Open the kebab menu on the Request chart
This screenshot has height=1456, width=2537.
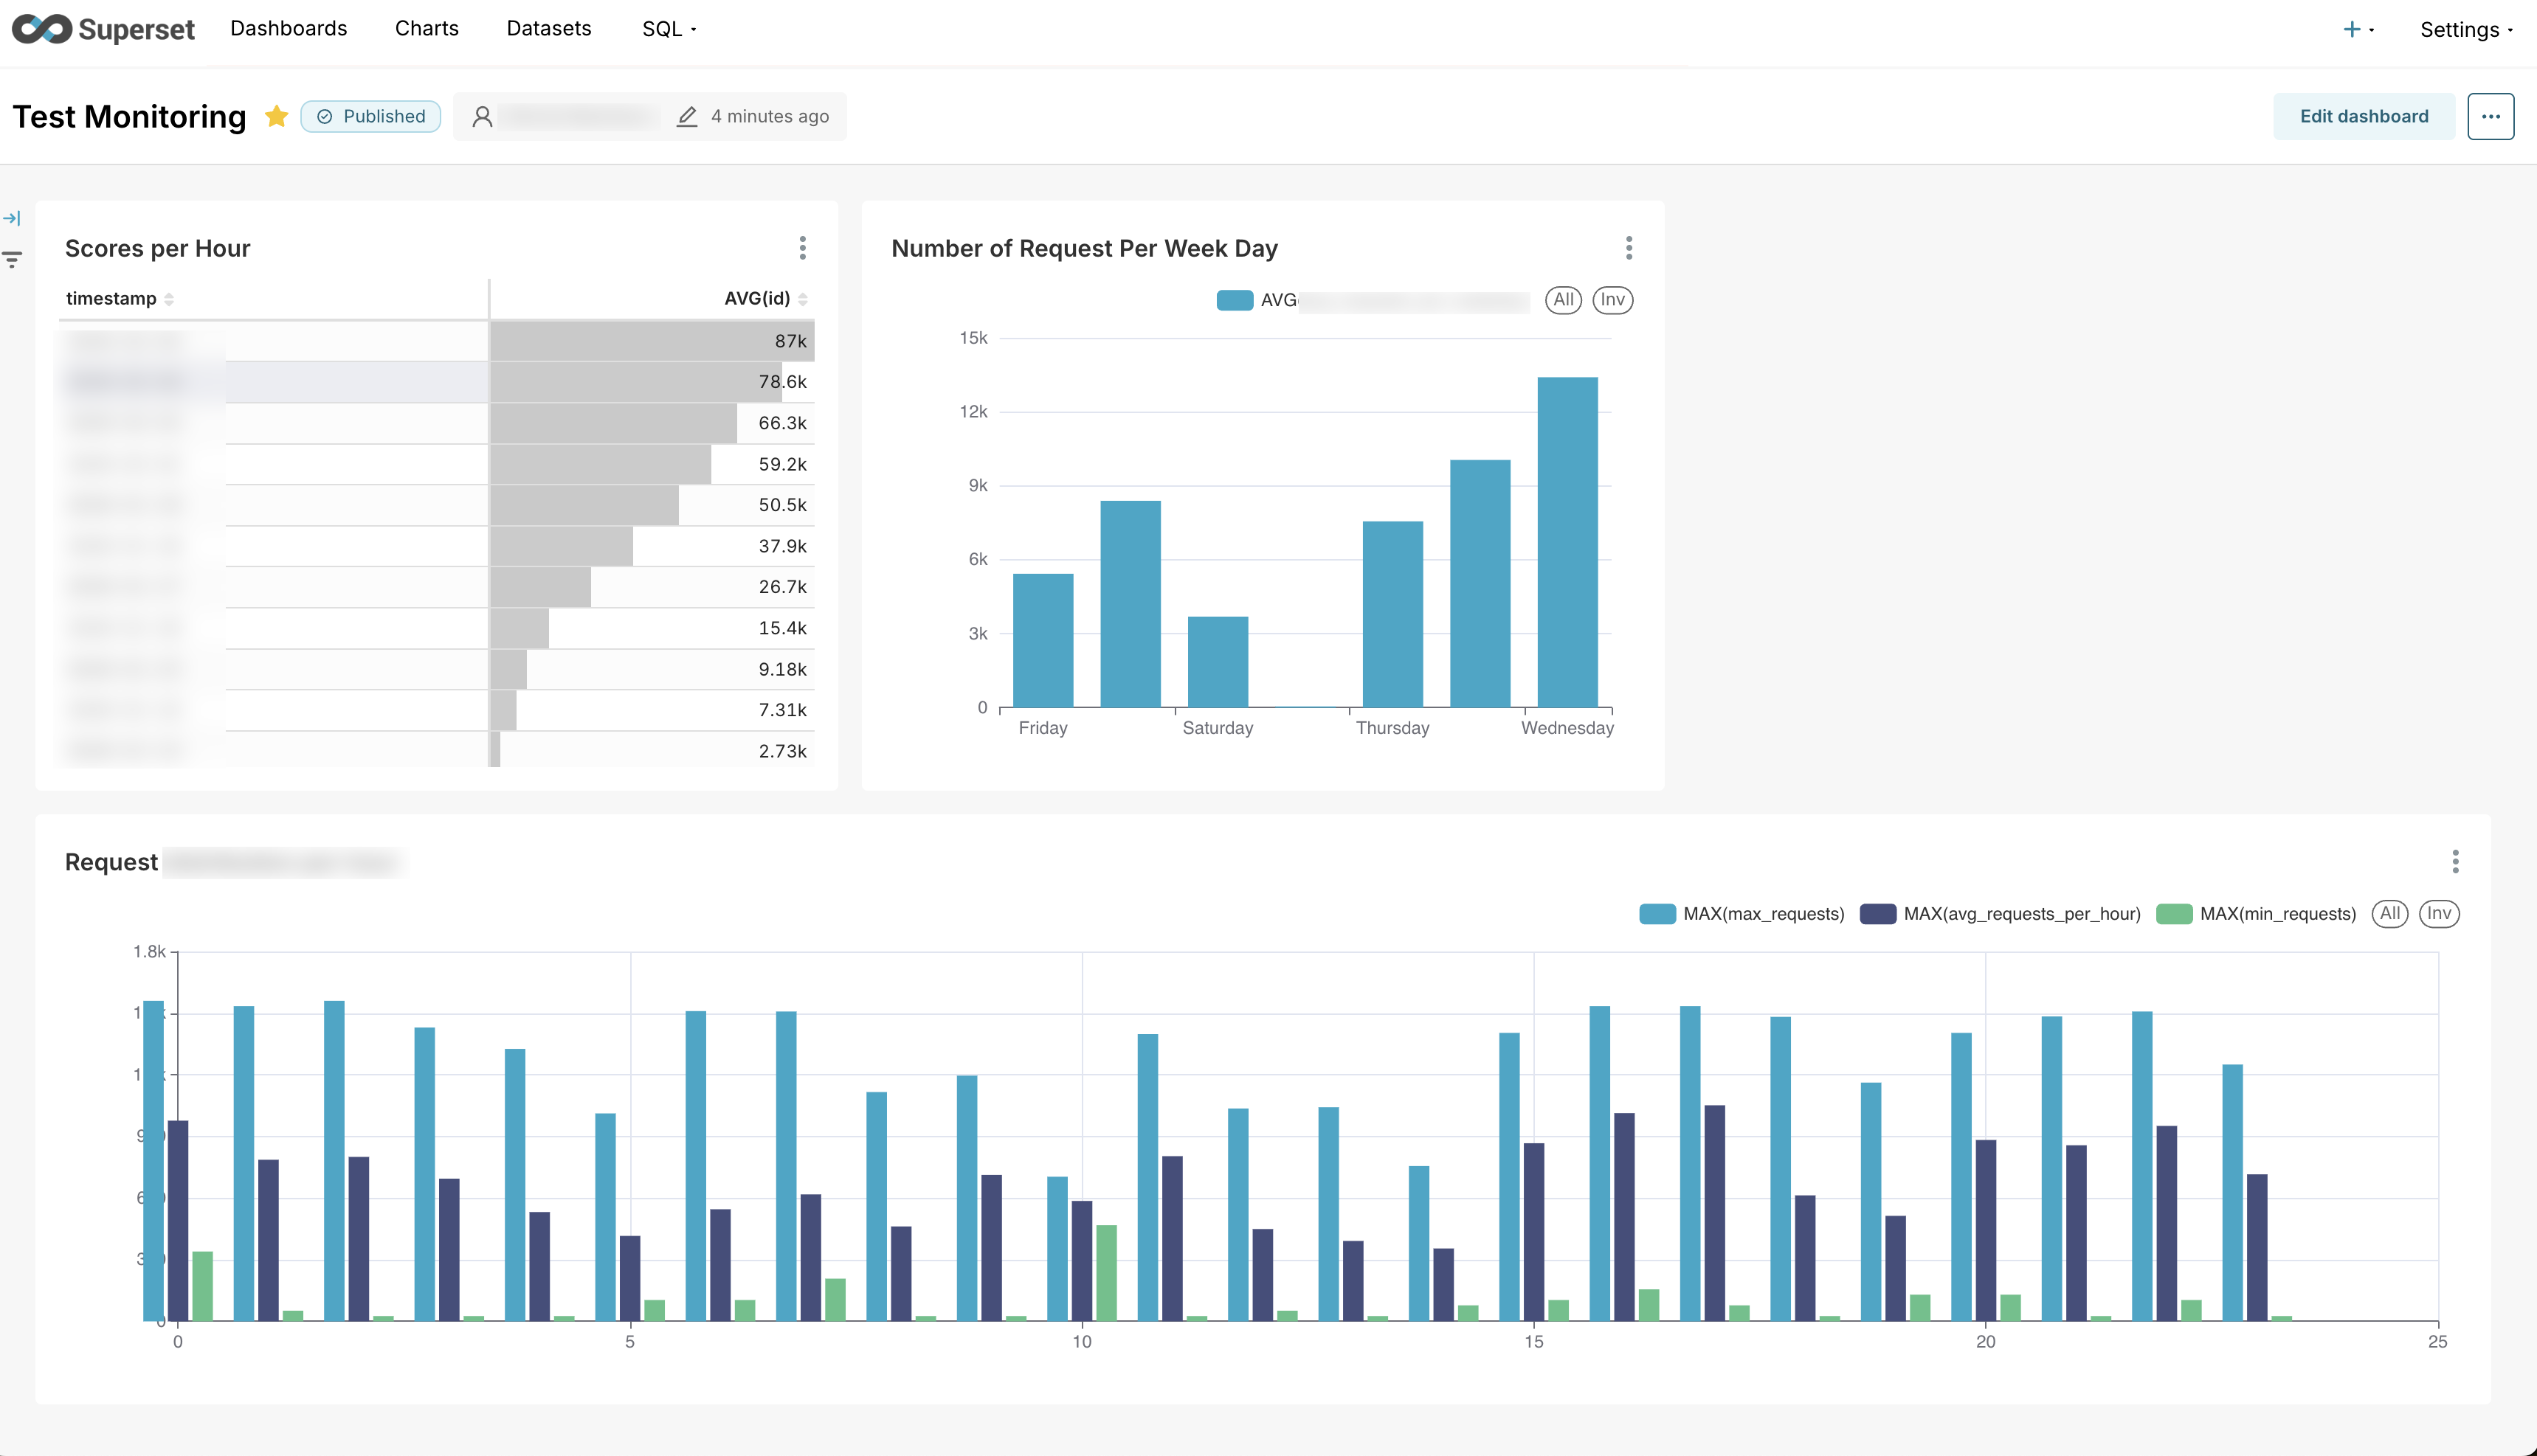(2456, 861)
